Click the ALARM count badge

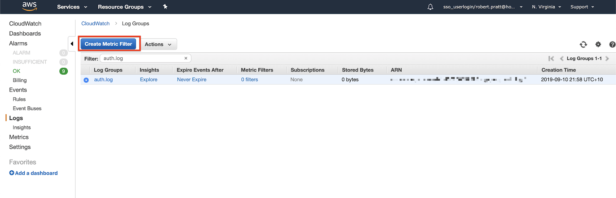pyautogui.click(x=64, y=53)
